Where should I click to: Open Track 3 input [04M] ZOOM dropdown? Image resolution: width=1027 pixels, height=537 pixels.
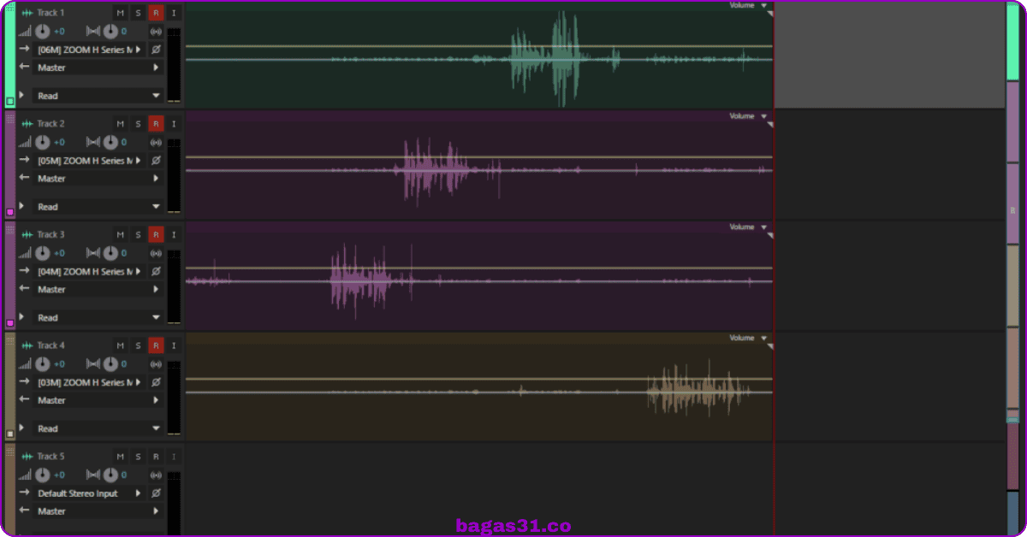89,272
